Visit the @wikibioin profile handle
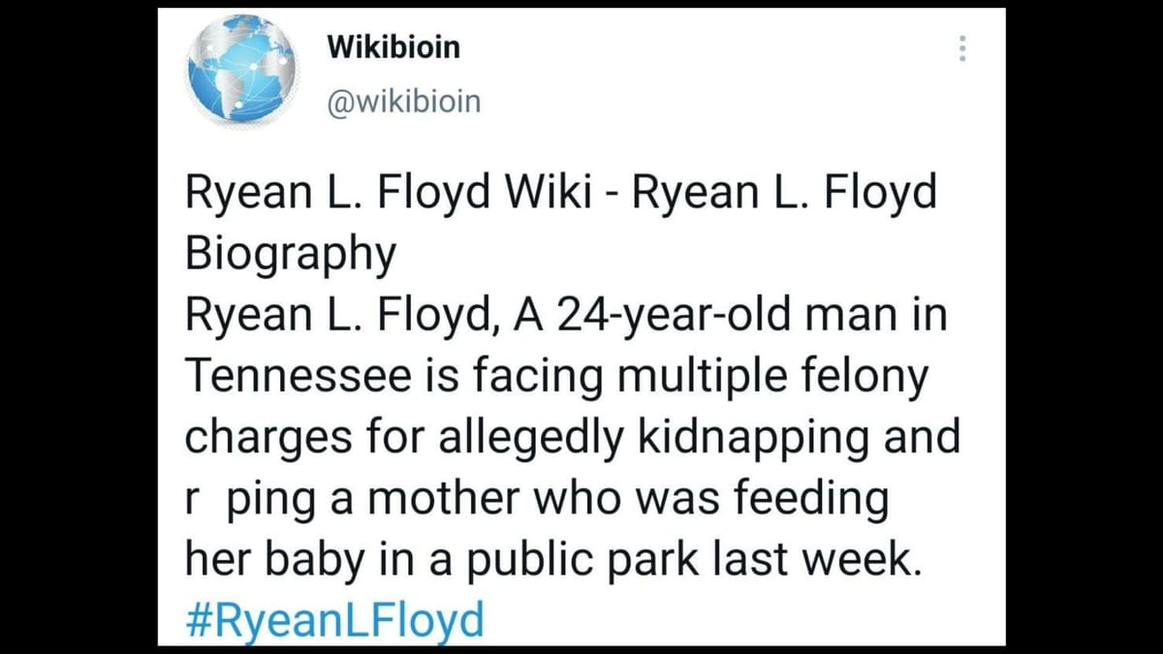 pos(402,101)
